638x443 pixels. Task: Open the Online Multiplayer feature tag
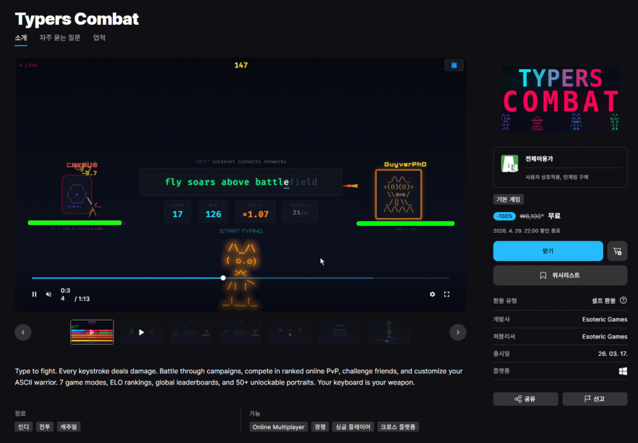[278, 427]
